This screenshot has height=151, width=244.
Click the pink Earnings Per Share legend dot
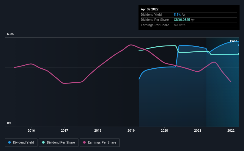tap(85, 143)
